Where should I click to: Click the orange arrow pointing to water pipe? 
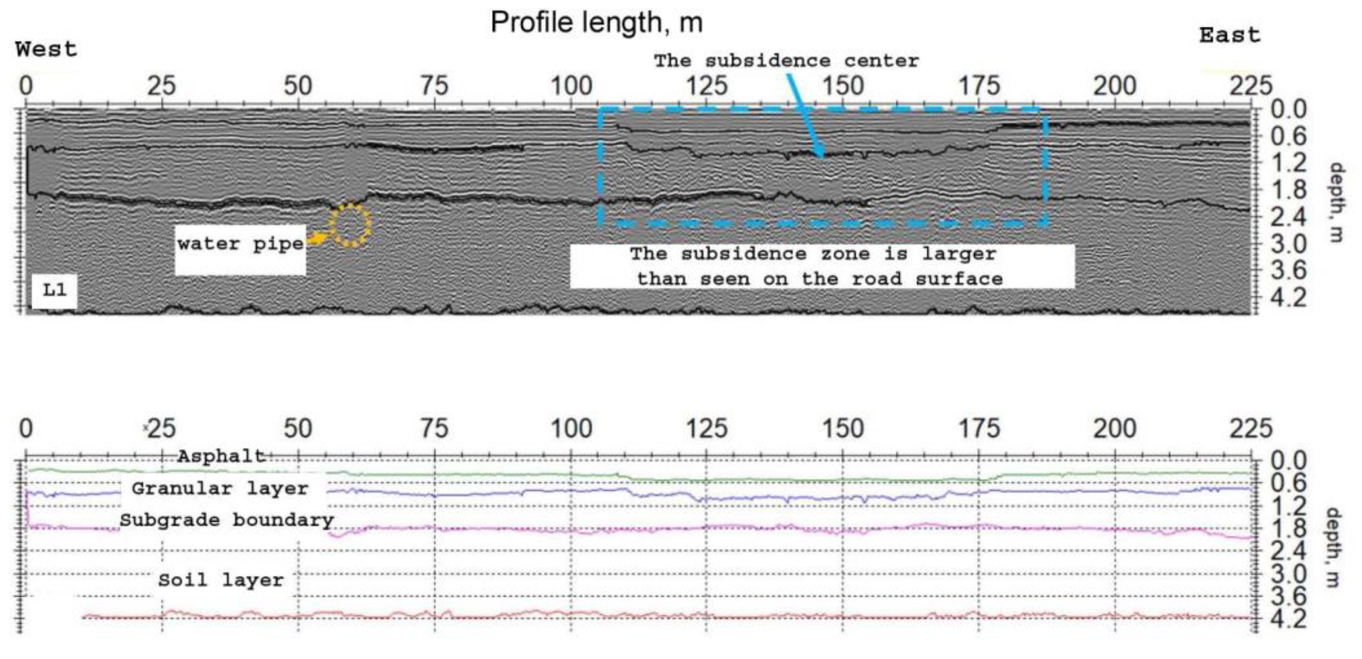click(318, 239)
